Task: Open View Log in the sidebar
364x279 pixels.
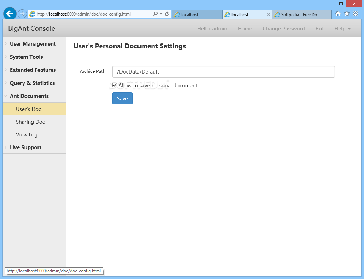Action: [x=35, y=134]
